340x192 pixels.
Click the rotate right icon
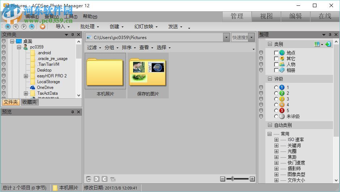pyautogui.click(x=105, y=179)
